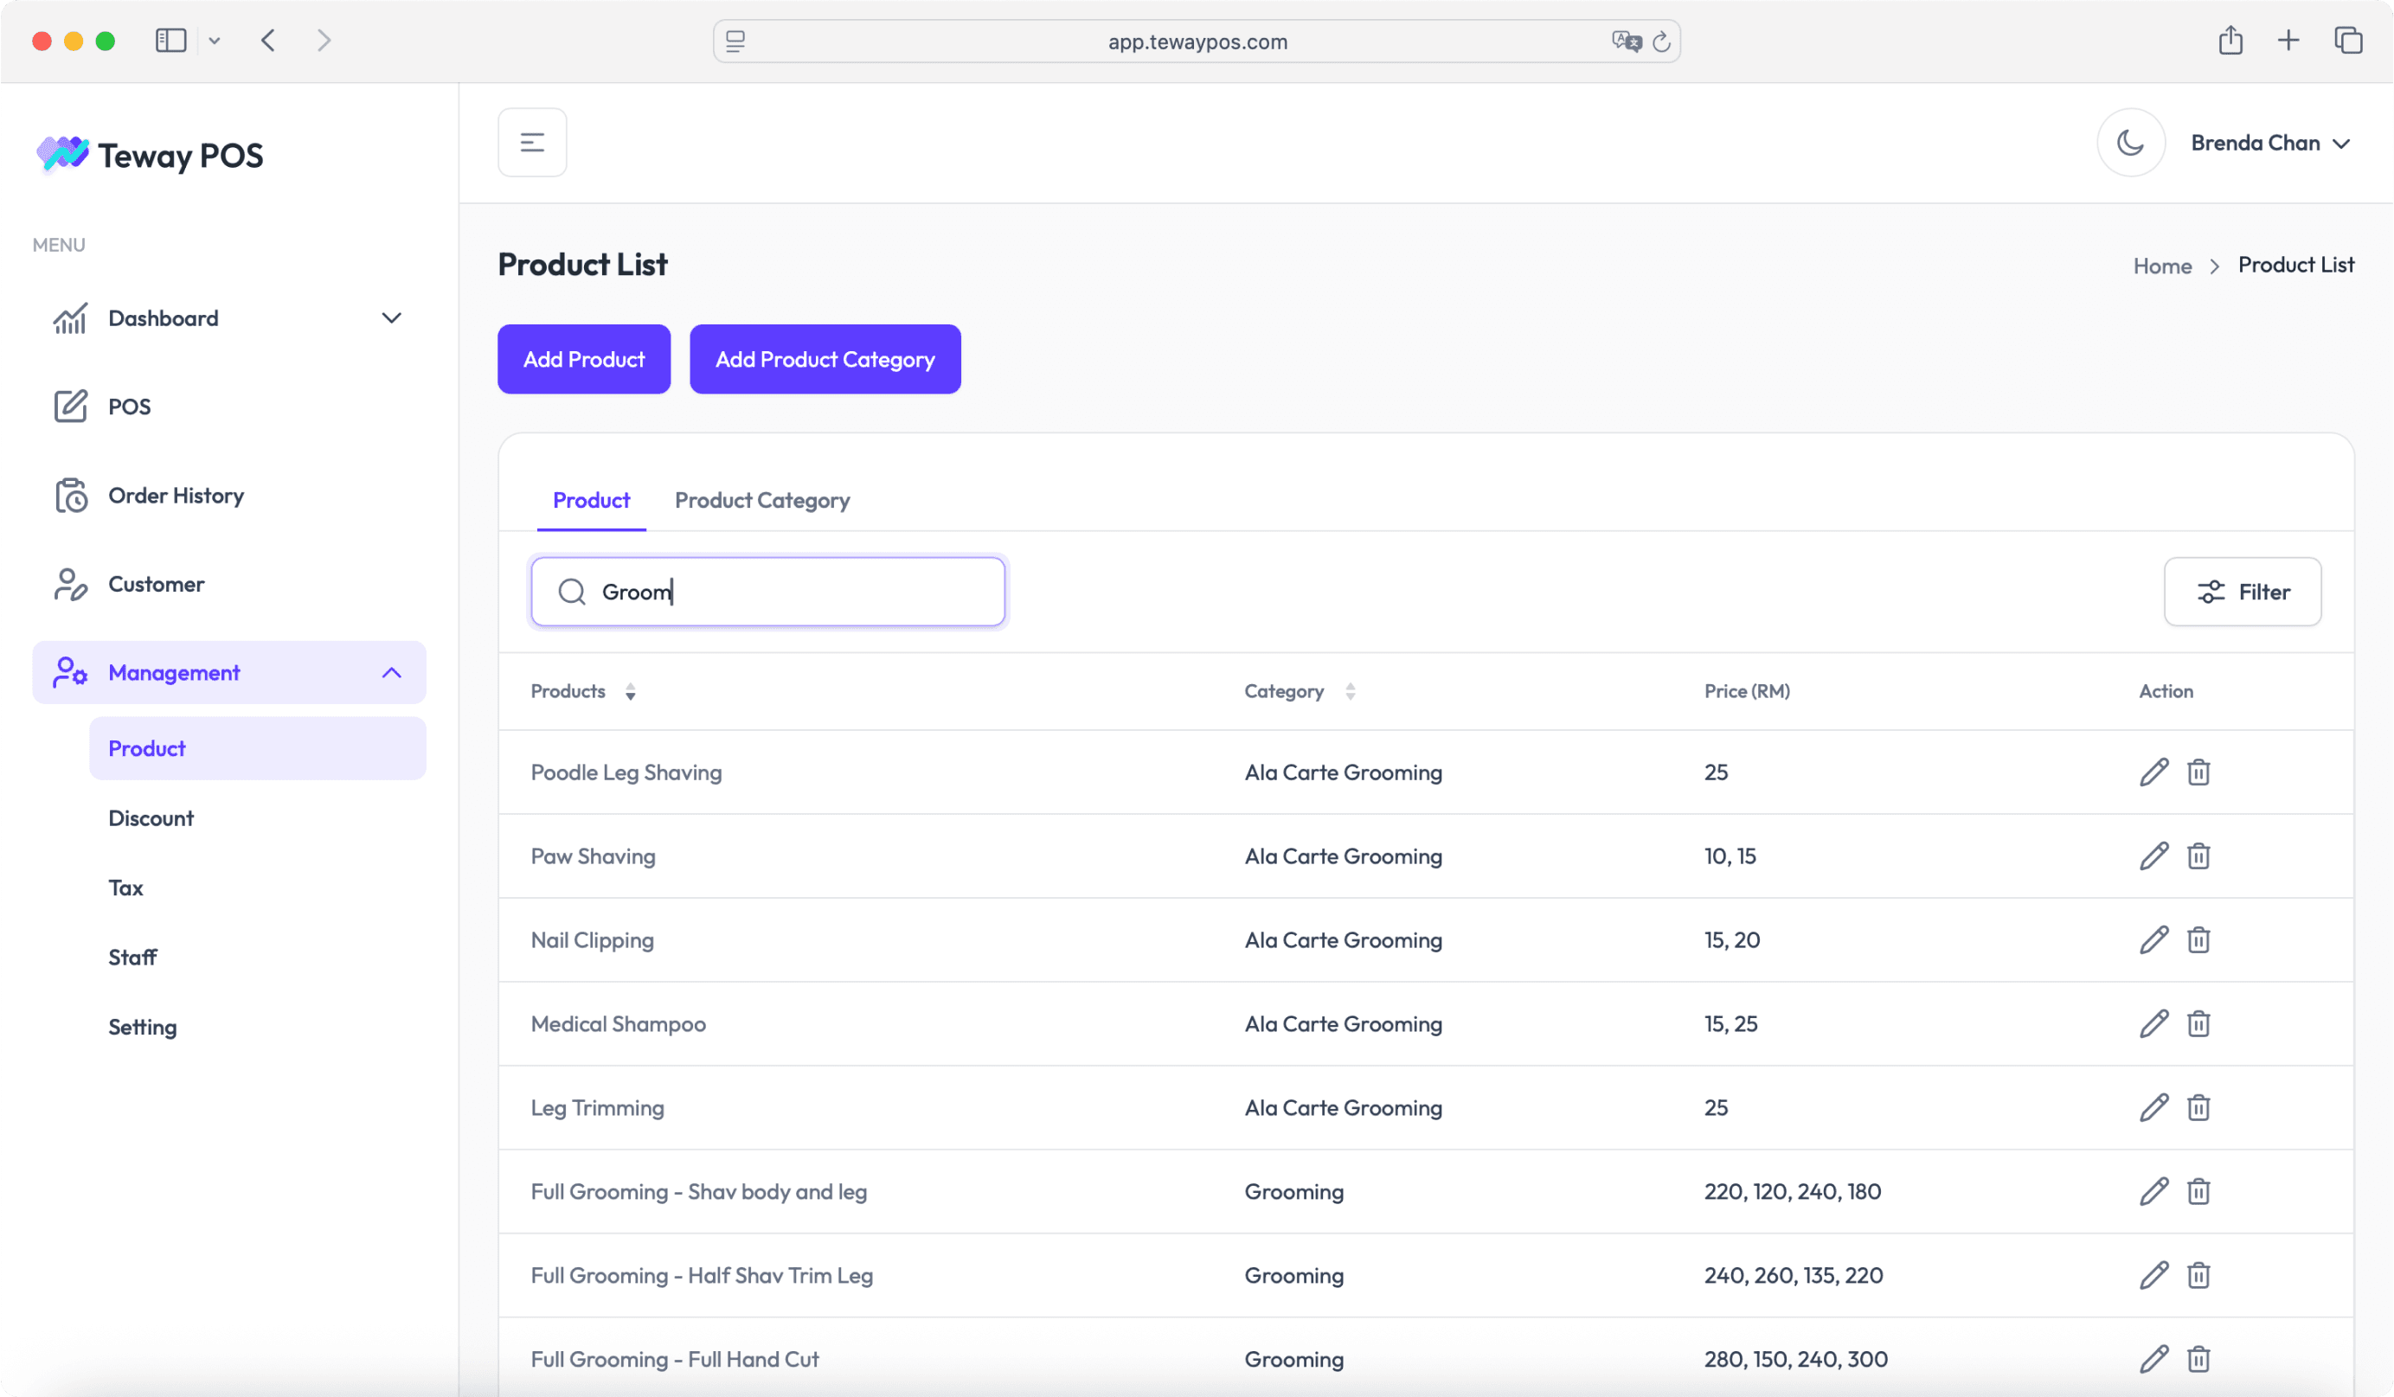Select Discount in Management submenu
This screenshot has width=2394, height=1397.
click(x=151, y=817)
